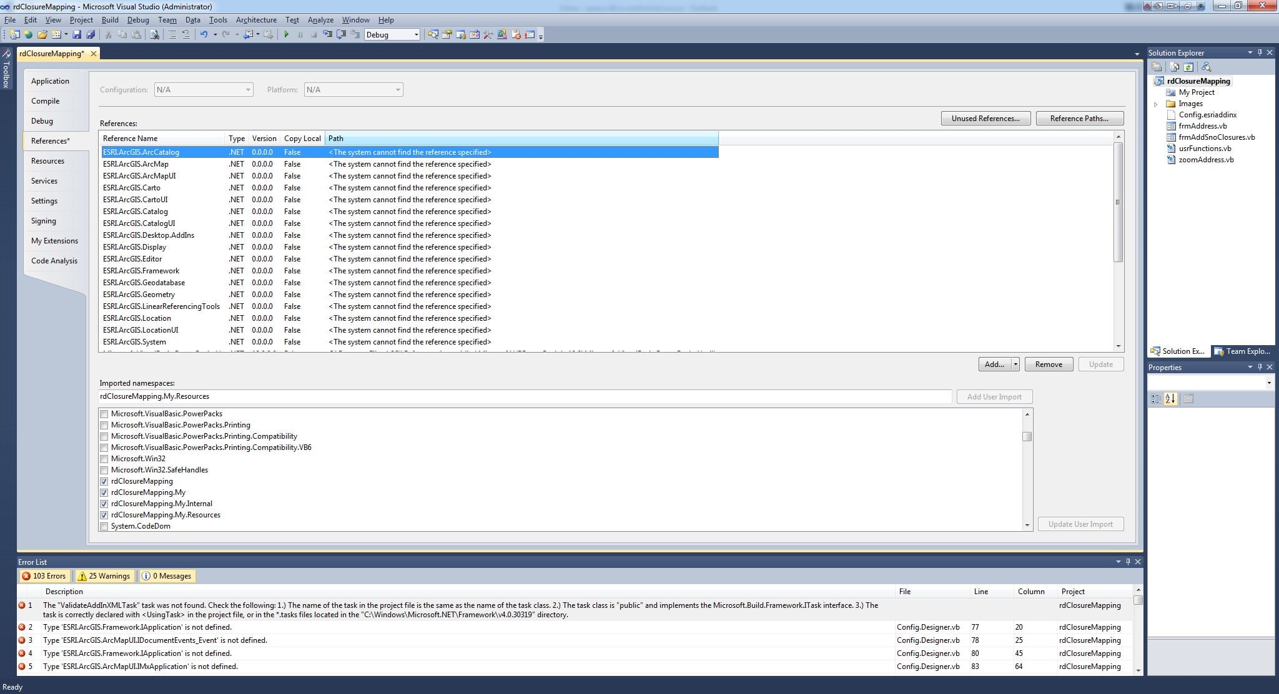The image size is (1279, 694).
Task: Toggle the 0 Messages filter
Action: coord(167,576)
